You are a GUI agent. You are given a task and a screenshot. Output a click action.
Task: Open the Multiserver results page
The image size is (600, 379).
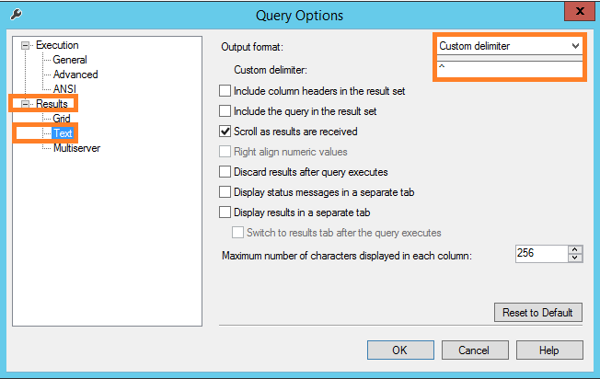(x=76, y=148)
